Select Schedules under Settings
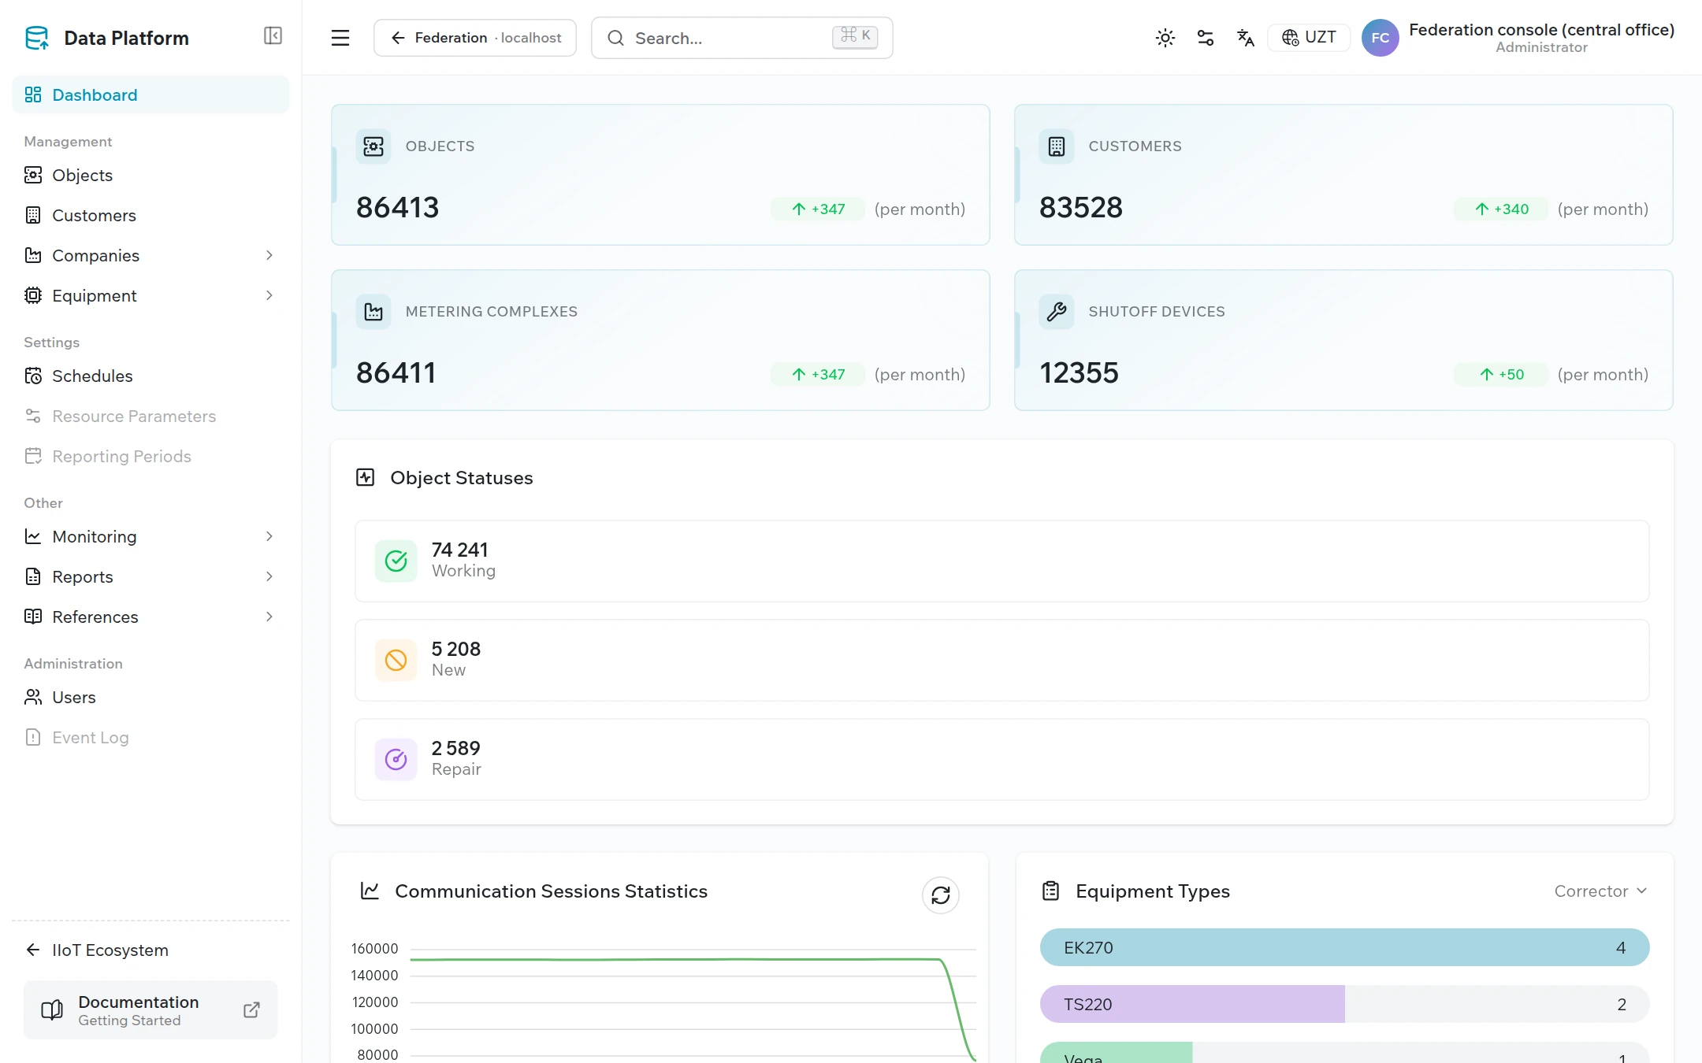Image resolution: width=1702 pixels, height=1063 pixels. [151, 376]
